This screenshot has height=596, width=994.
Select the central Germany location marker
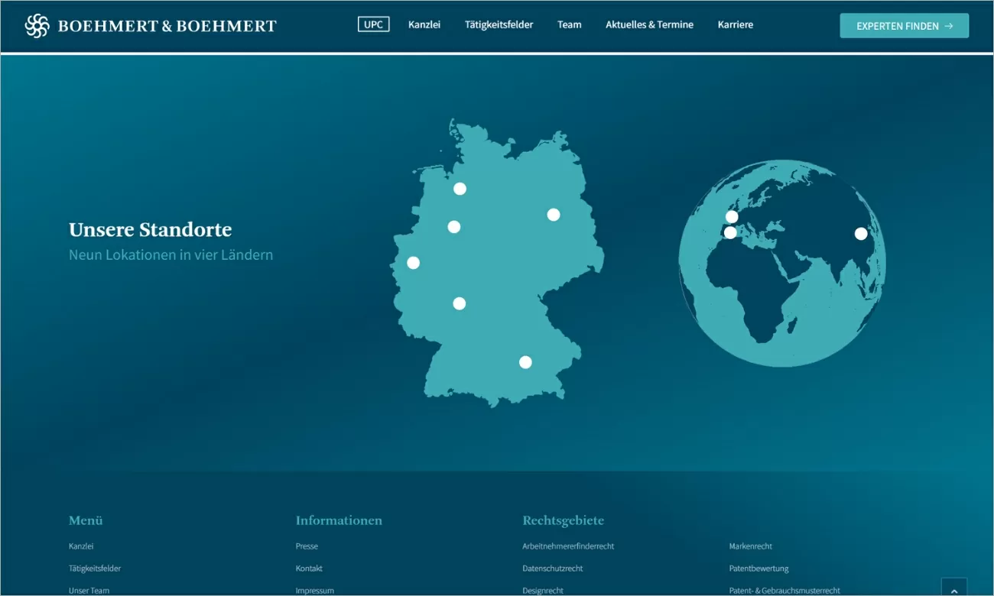459,303
